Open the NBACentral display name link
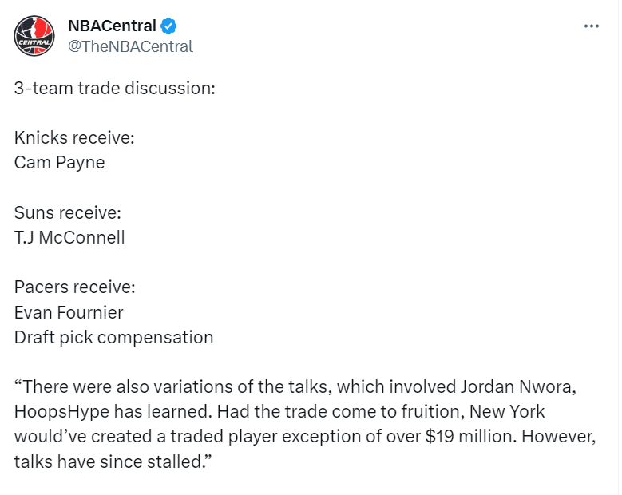The width and height of the screenshot is (622, 495). pos(113,26)
